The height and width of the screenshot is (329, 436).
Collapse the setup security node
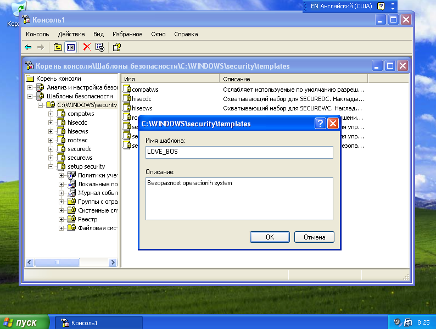pyautogui.click(x=51, y=167)
